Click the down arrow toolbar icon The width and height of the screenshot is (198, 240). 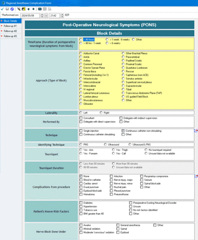[33, 9]
